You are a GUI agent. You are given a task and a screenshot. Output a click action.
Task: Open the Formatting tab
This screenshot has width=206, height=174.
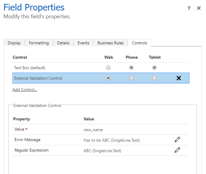click(x=39, y=43)
